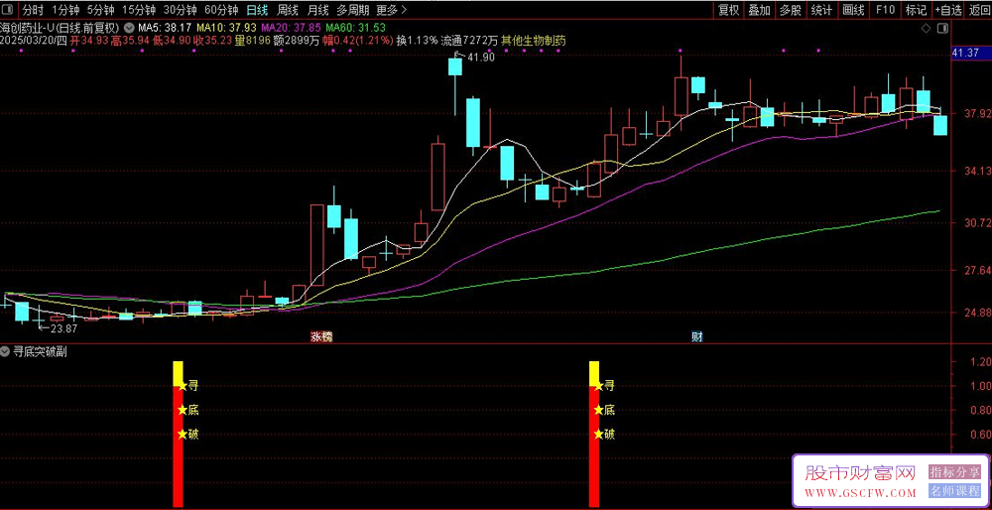Click the left signal's 破 star label
The width and height of the screenshot is (992, 510).
pyautogui.click(x=187, y=434)
